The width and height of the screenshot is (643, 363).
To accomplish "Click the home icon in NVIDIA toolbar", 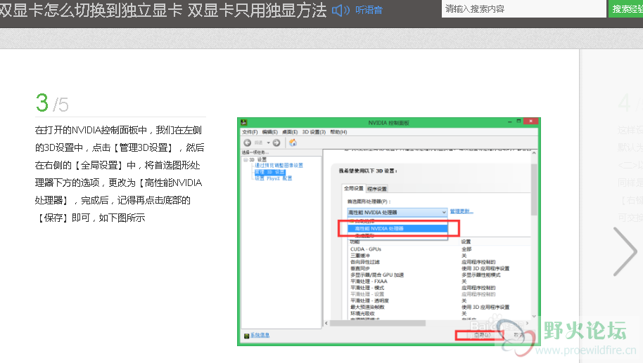I will (x=293, y=143).
